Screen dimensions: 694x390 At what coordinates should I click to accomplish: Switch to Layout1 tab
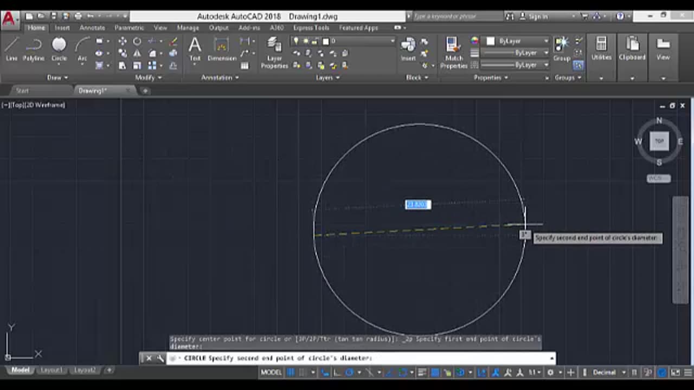52,370
